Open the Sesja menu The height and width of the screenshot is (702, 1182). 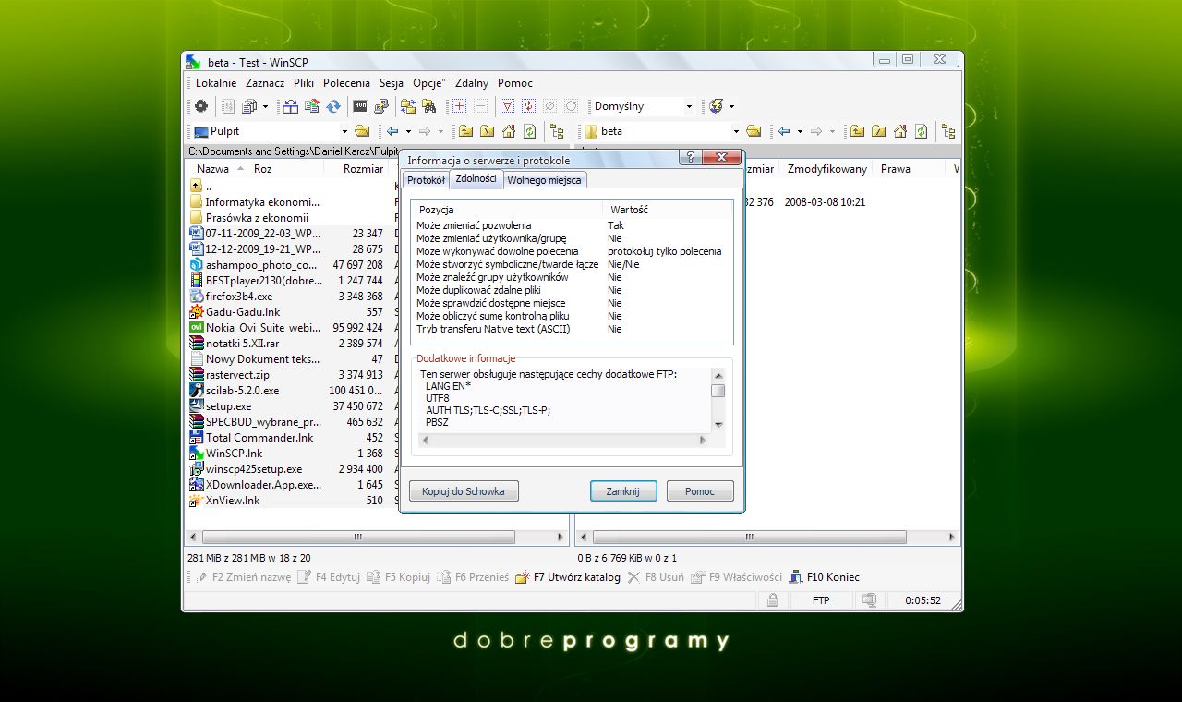point(392,83)
